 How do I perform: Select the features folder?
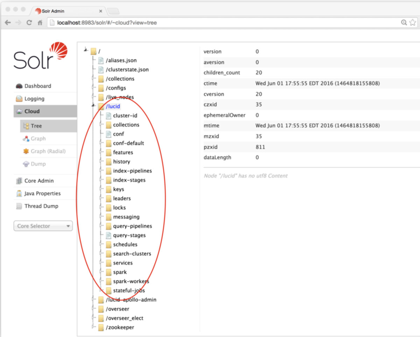pos(123,153)
